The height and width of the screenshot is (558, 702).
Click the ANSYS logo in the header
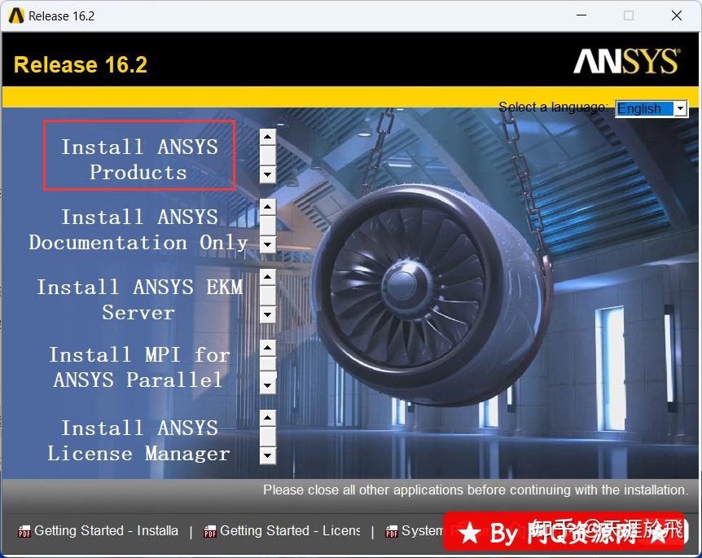[627, 60]
